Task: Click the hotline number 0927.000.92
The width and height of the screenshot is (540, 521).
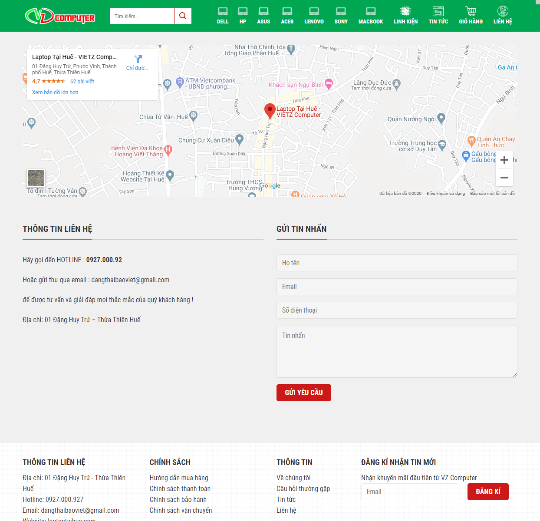Action: tap(104, 260)
